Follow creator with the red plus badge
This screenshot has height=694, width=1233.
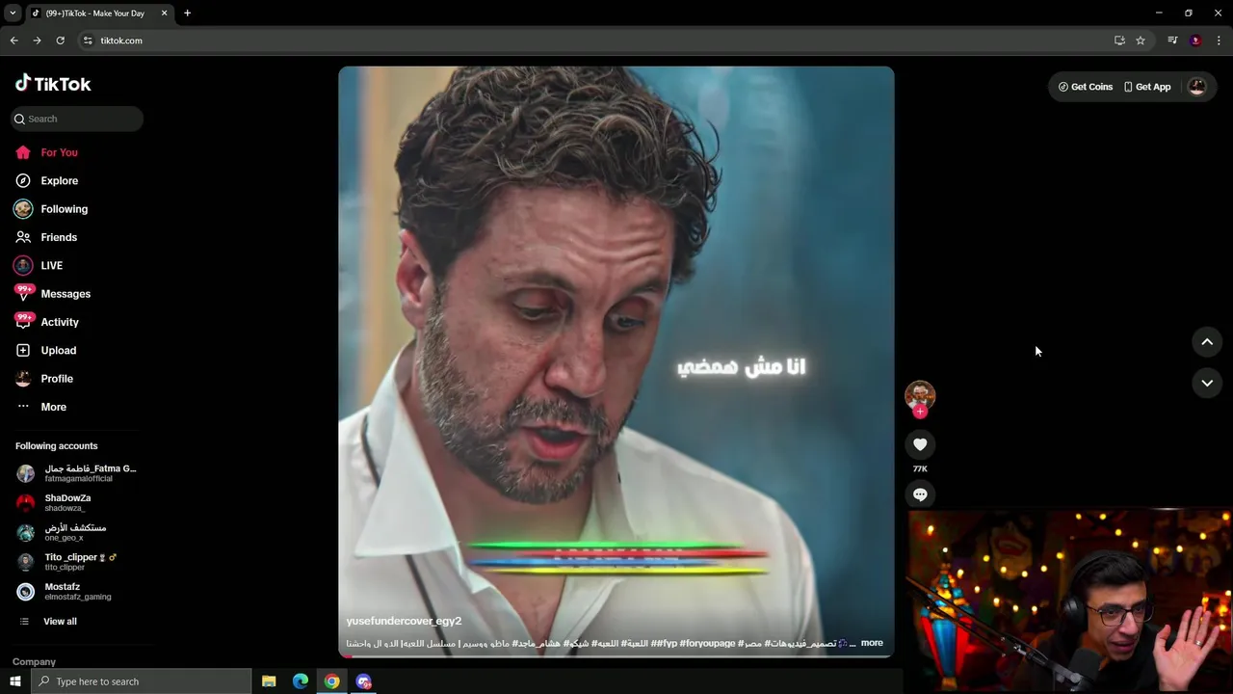point(920,412)
